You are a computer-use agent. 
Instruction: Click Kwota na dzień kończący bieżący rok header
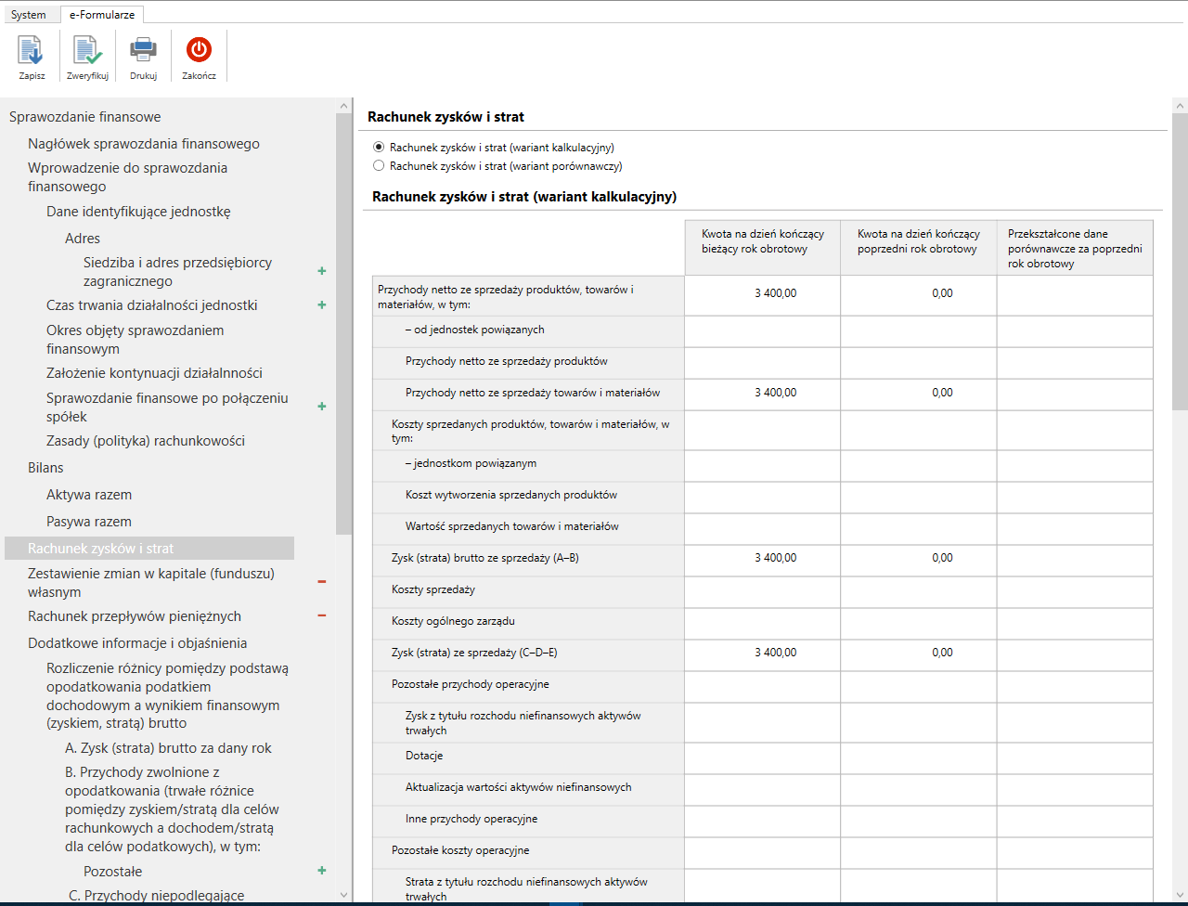763,248
